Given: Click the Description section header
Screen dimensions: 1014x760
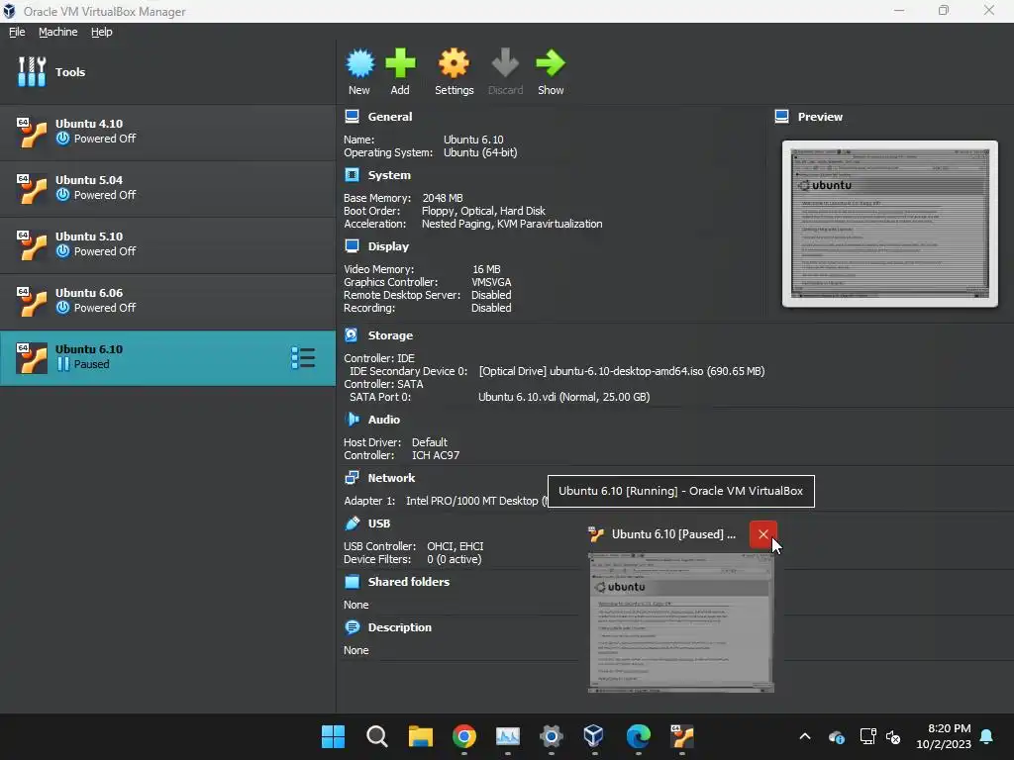Looking at the screenshot, I should click(x=400, y=627).
